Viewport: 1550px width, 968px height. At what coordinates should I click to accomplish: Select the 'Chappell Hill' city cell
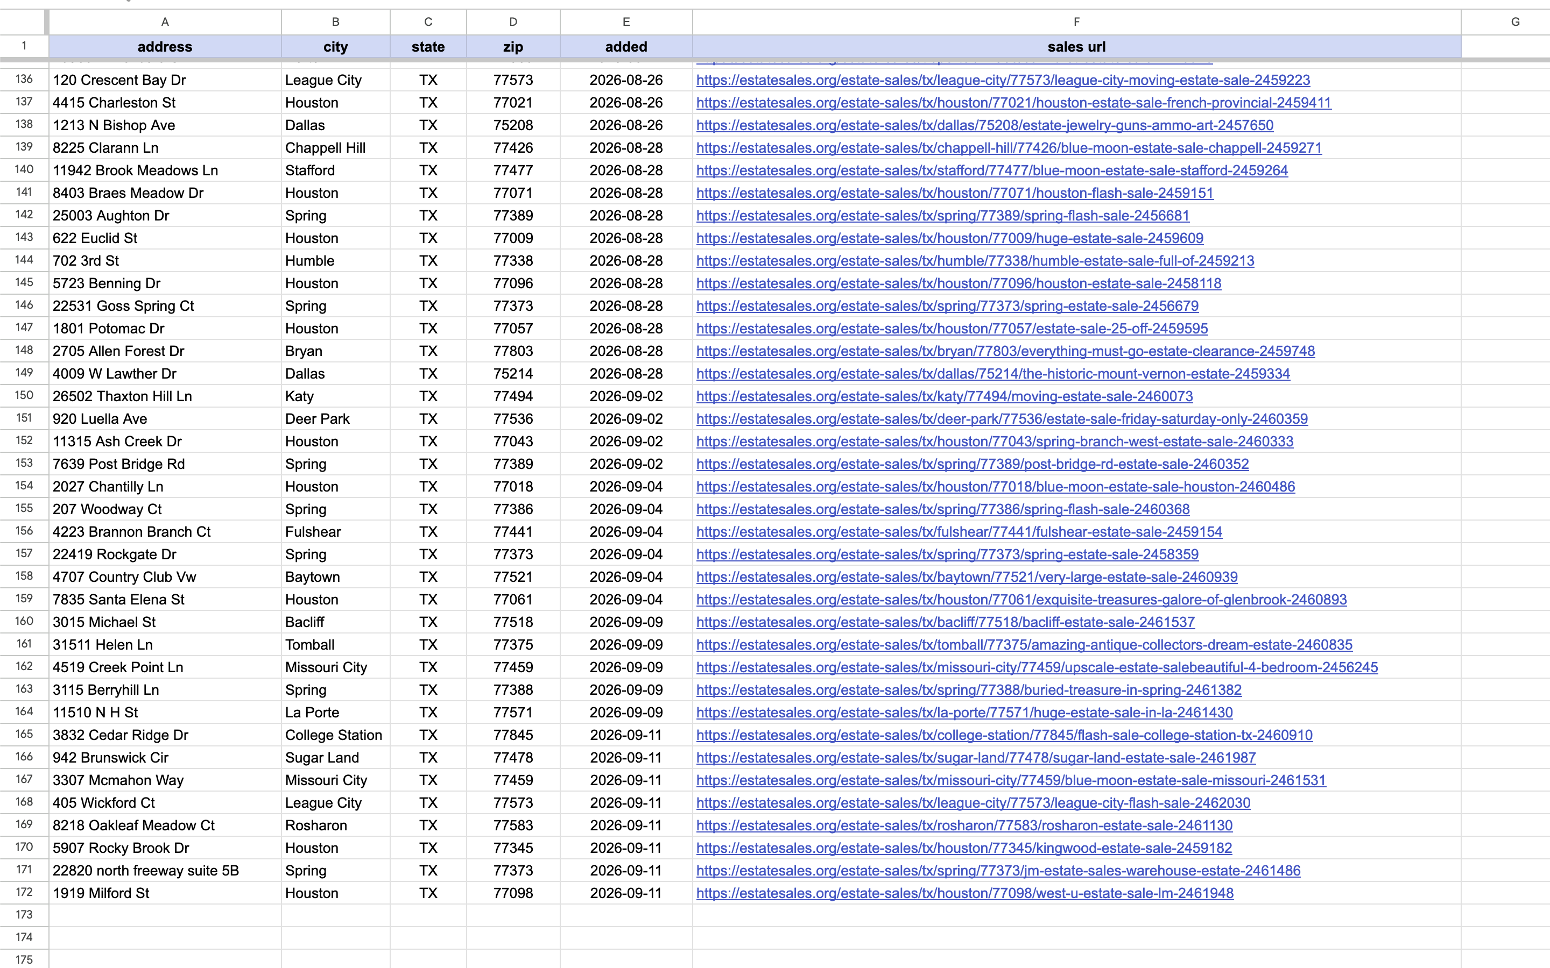point(336,148)
